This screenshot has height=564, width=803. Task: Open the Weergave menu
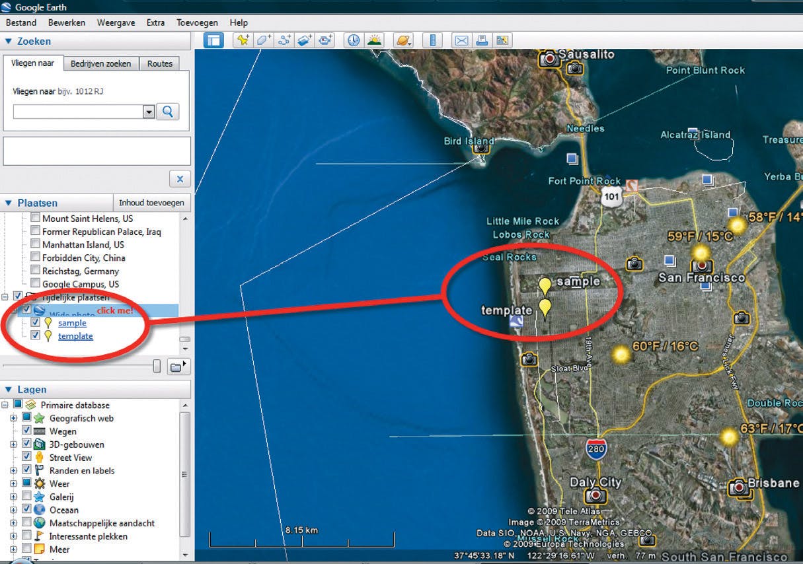click(x=116, y=22)
